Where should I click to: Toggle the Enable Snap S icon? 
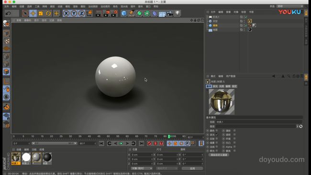click(6, 97)
